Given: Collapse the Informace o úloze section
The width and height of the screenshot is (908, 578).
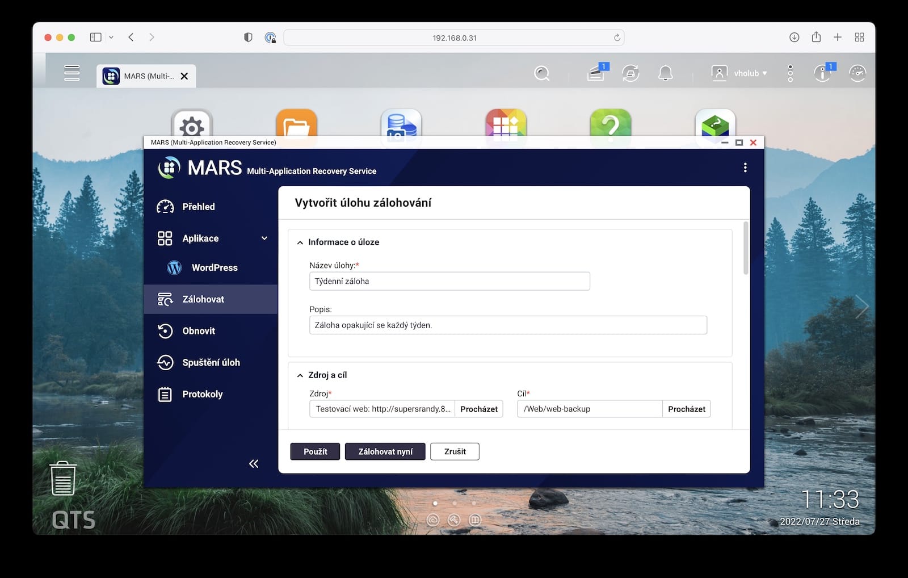Looking at the screenshot, I should pyautogui.click(x=300, y=242).
